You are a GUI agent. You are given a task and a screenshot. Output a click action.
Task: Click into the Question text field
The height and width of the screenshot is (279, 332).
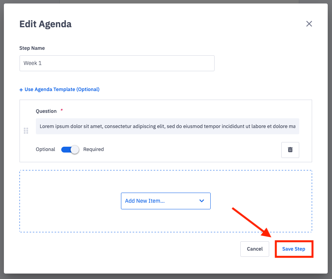click(167, 126)
